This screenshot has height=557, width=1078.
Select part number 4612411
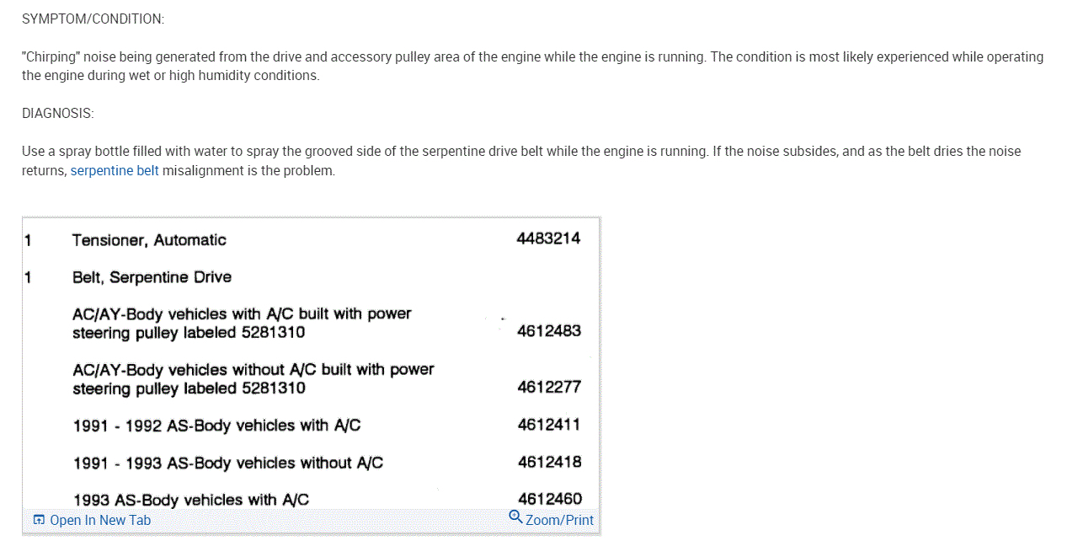(549, 425)
